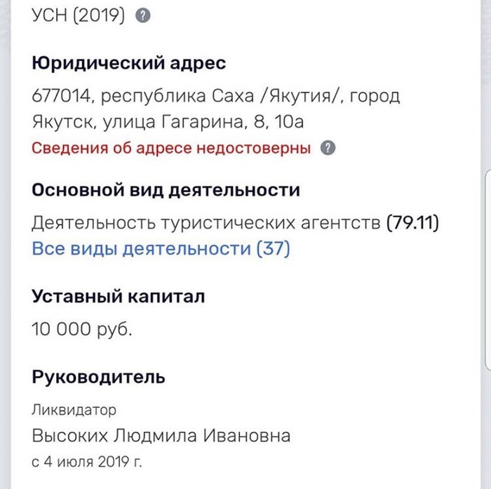491x489 pixels.
Task: Click the help icon beside УСН (2019)
Action: coord(142,16)
